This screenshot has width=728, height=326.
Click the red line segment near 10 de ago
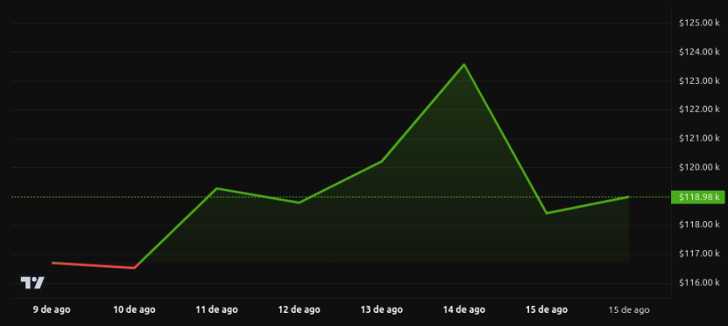pyautogui.click(x=94, y=266)
